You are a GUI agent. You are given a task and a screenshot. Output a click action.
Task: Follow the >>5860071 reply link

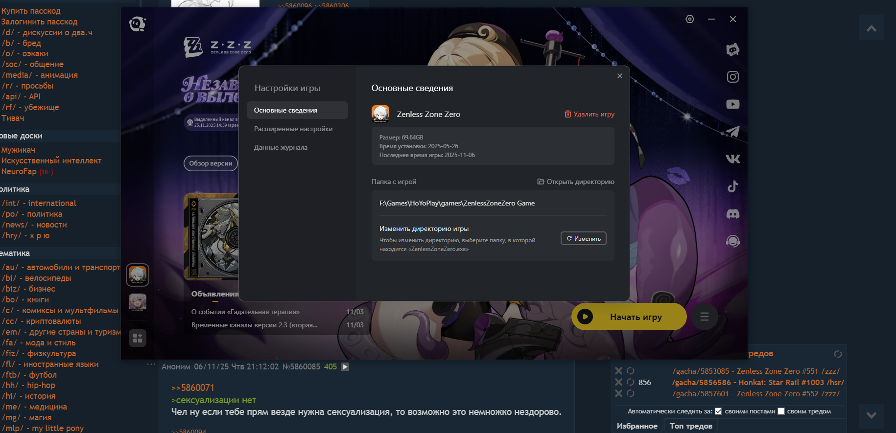193,388
